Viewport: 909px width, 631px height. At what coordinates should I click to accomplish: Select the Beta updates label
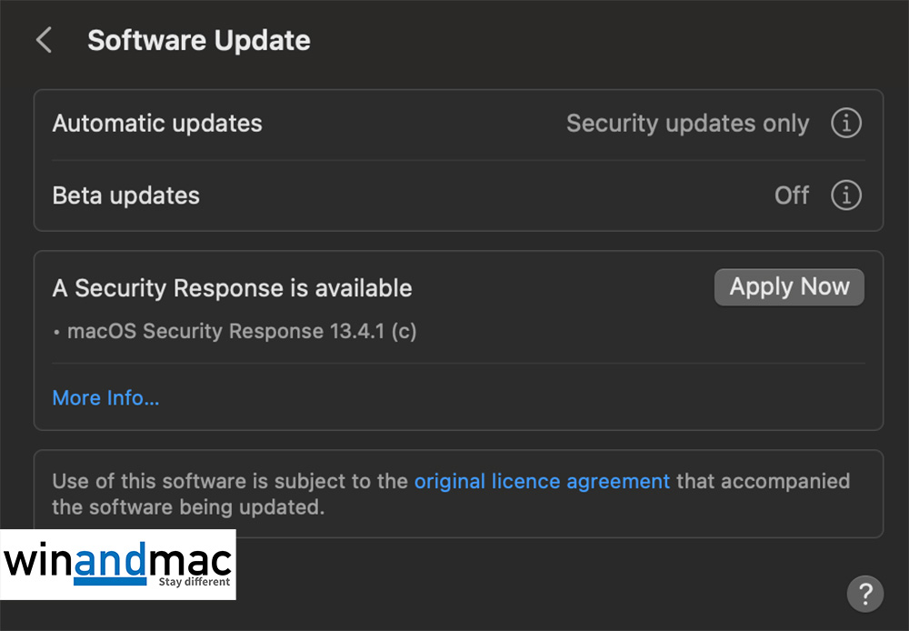pos(125,195)
